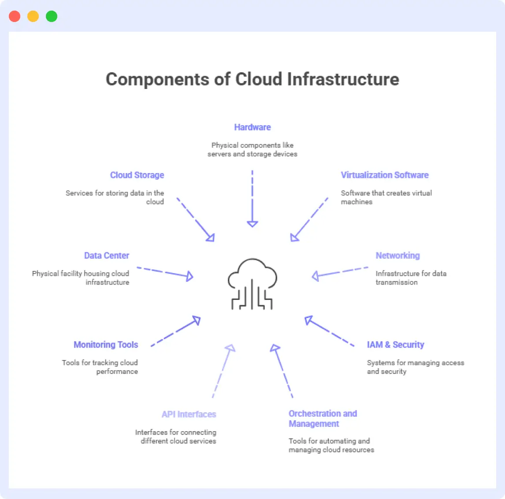Click the IAM & Security heading
The image size is (505, 499).
pyautogui.click(x=396, y=344)
